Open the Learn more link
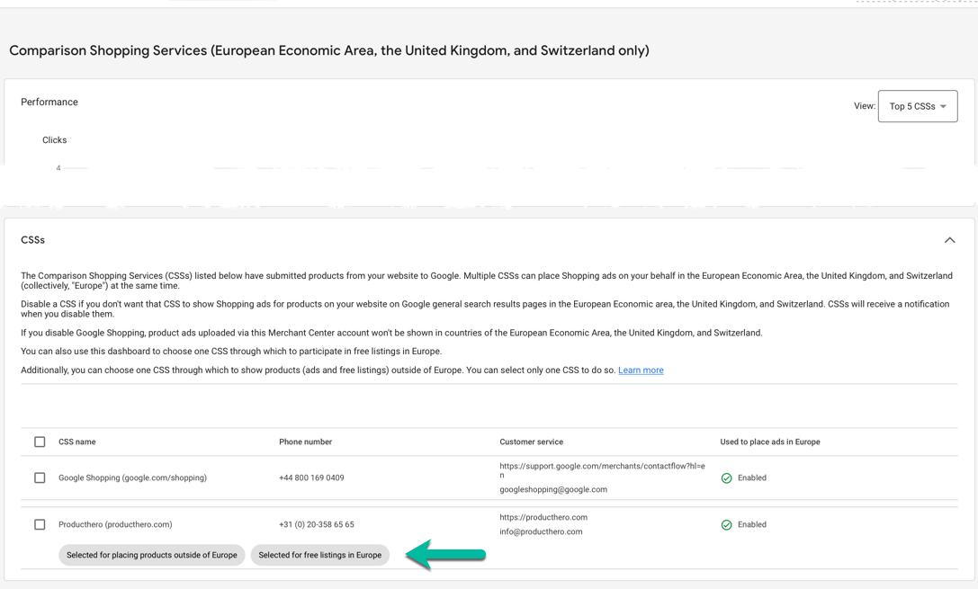The width and height of the screenshot is (978, 589). pos(641,370)
